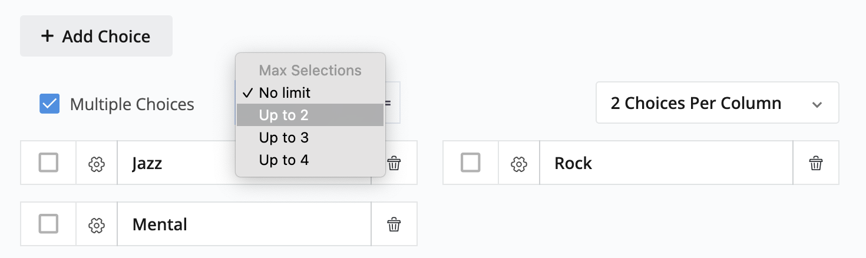Open settings gear for Jazz choice
This screenshot has height=258, width=866.
pyautogui.click(x=97, y=163)
